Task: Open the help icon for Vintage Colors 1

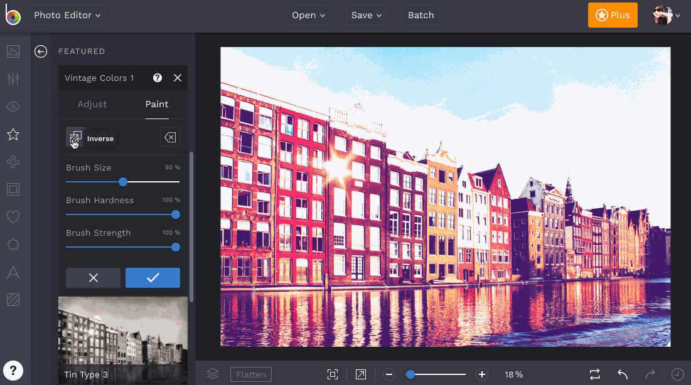Action: pyautogui.click(x=158, y=78)
